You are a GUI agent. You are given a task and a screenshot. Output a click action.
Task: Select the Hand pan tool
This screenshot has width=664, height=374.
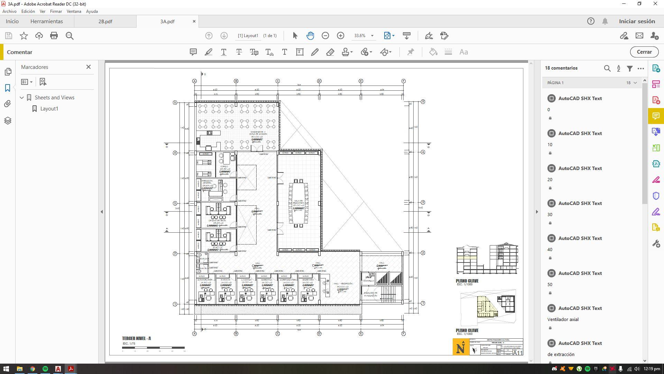(x=310, y=36)
